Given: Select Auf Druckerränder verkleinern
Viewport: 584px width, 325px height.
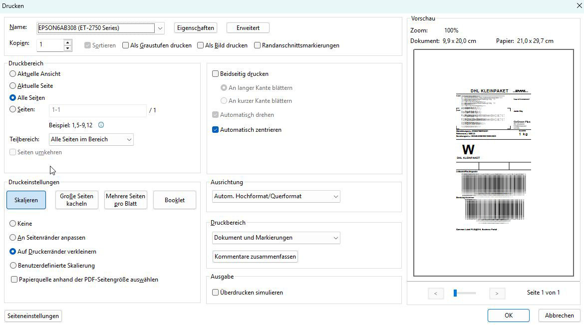Looking at the screenshot, I should (12, 252).
